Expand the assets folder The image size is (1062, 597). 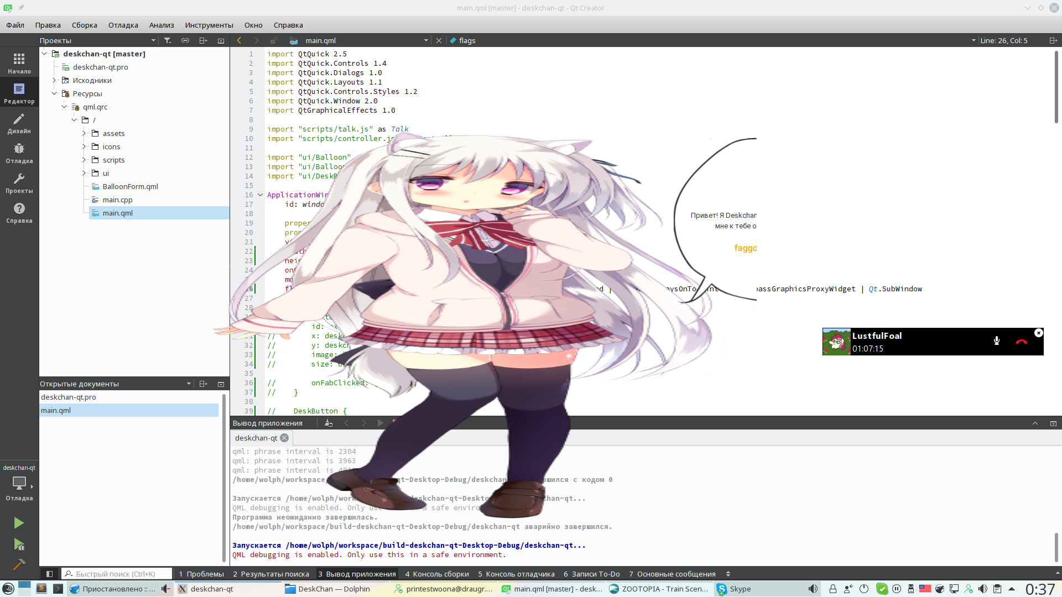(84, 133)
